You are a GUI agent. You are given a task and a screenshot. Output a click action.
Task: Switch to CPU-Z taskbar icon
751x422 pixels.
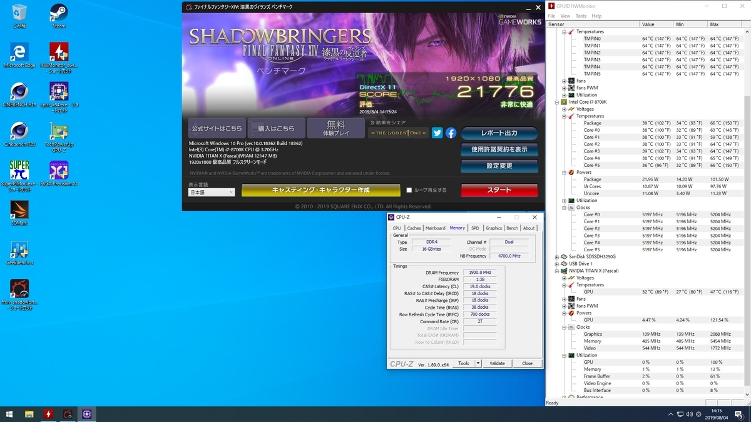click(87, 414)
